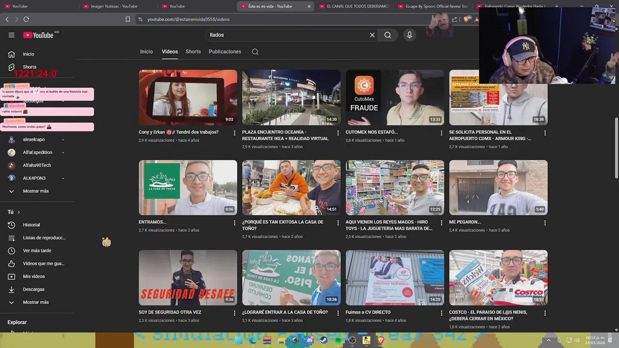619x348 pixels.
Task: Open the Publicaciones channel tab
Action: tap(225, 52)
